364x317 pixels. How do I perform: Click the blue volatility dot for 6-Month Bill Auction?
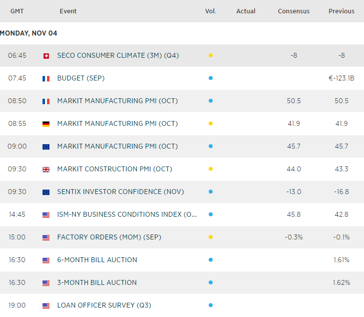pyautogui.click(x=211, y=260)
